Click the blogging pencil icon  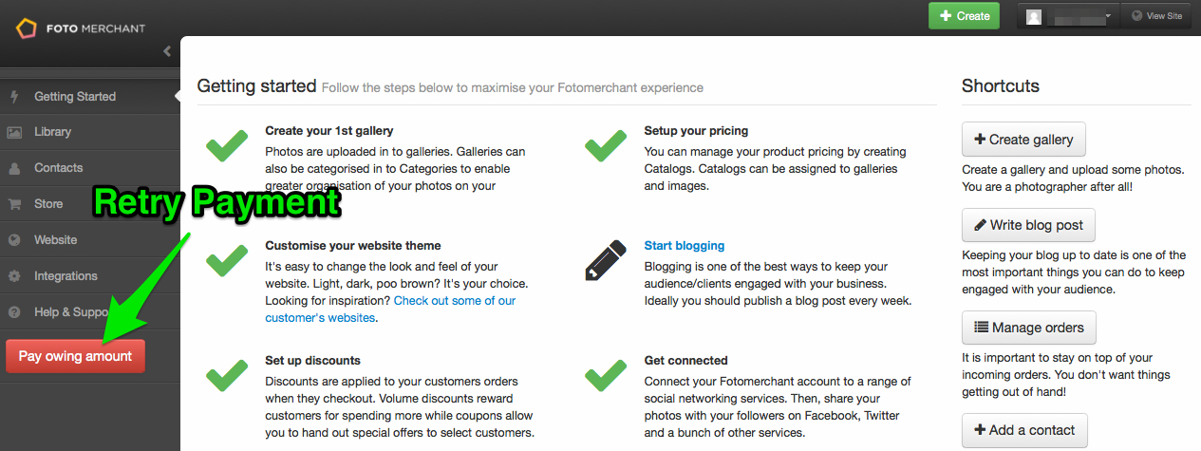(606, 261)
